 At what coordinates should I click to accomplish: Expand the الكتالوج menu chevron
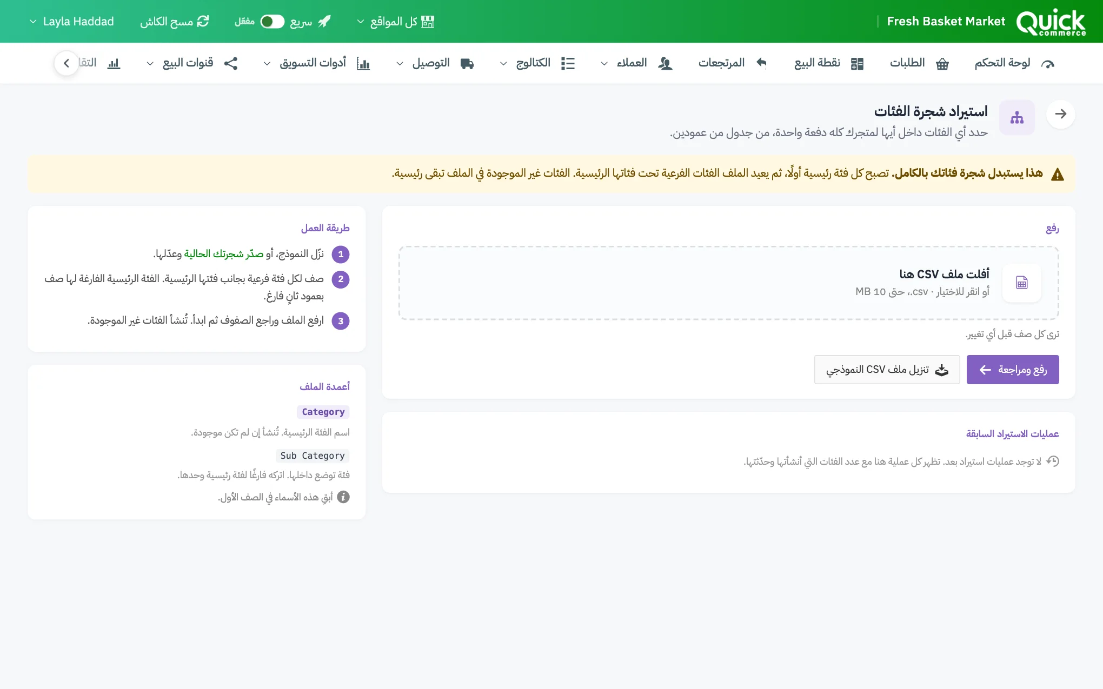(503, 64)
